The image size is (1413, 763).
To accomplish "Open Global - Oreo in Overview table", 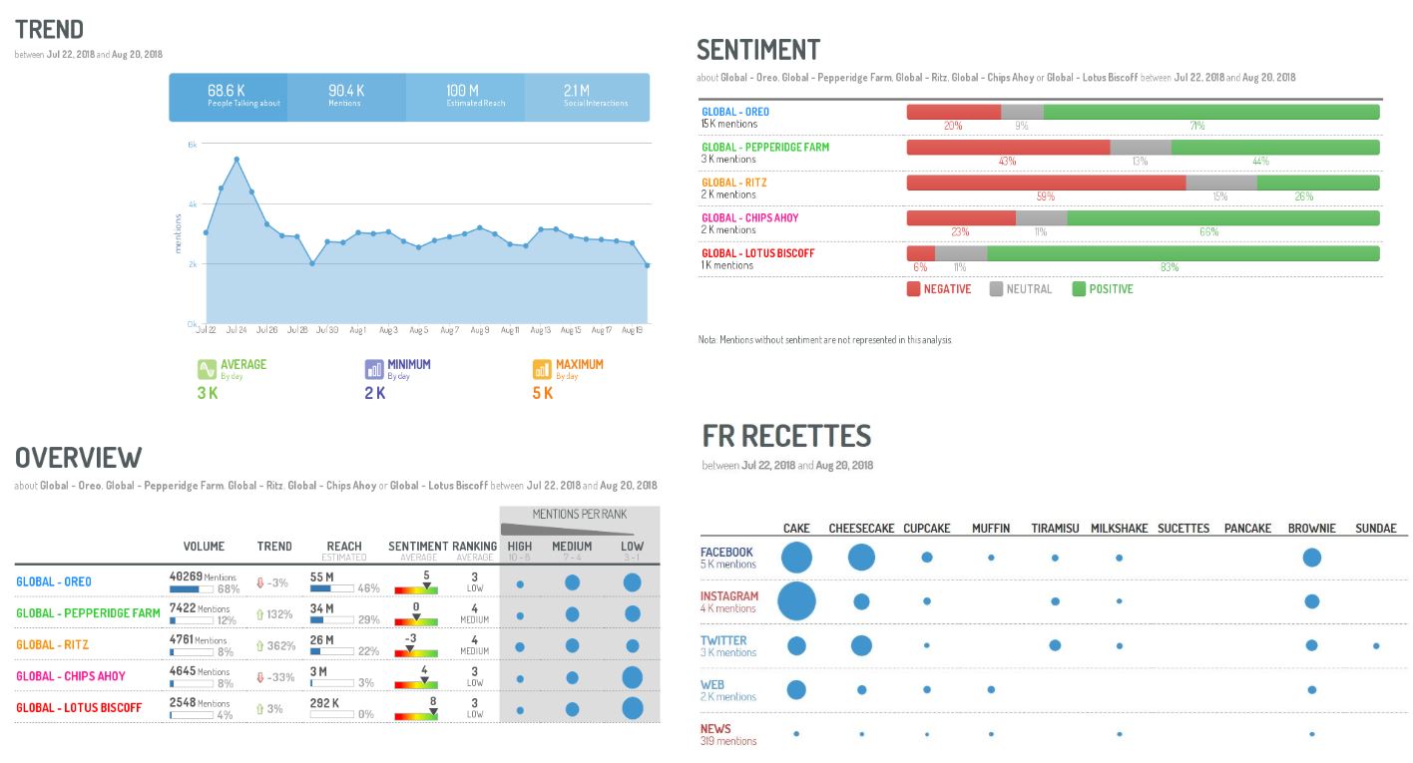I will pyautogui.click(x=54, y=581).
